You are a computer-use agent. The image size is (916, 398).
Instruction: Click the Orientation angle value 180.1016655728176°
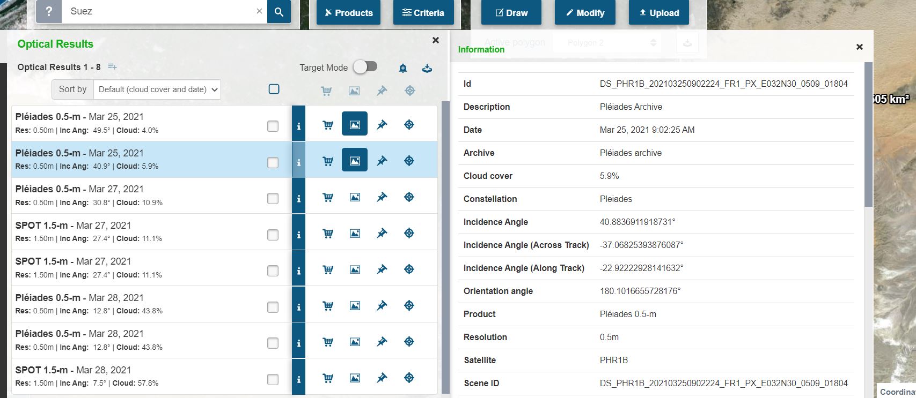pyautogui.click(x=640, y=291)
